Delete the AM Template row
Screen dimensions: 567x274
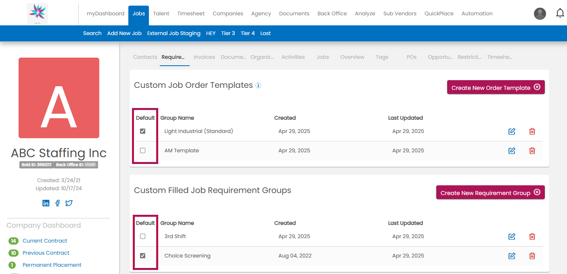(x=532, y=151)
